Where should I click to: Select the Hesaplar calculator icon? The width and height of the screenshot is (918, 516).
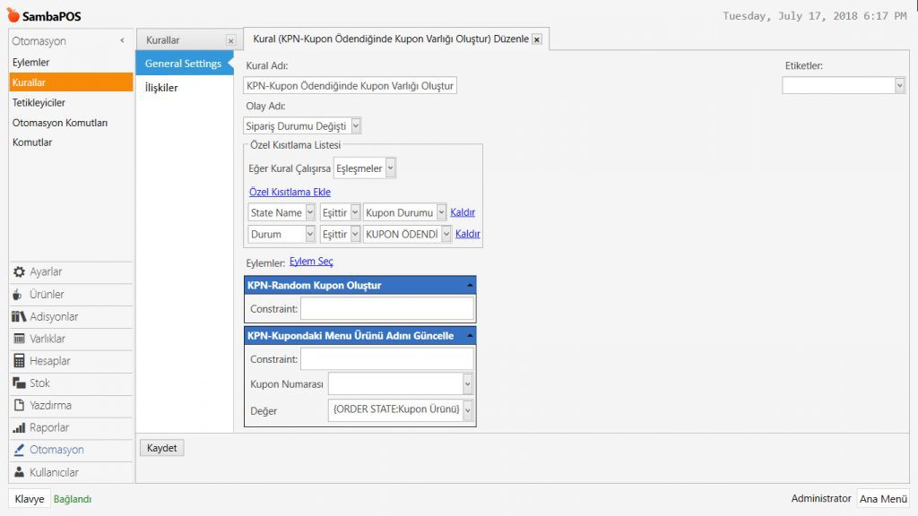[x=19, y=361]
